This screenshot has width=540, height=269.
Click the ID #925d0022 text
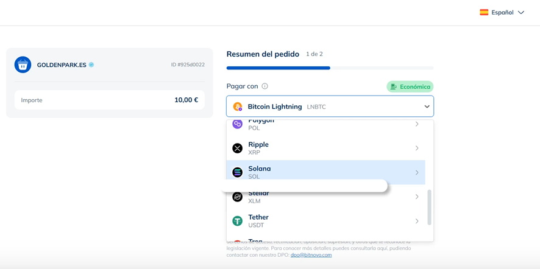click(188, 65)
